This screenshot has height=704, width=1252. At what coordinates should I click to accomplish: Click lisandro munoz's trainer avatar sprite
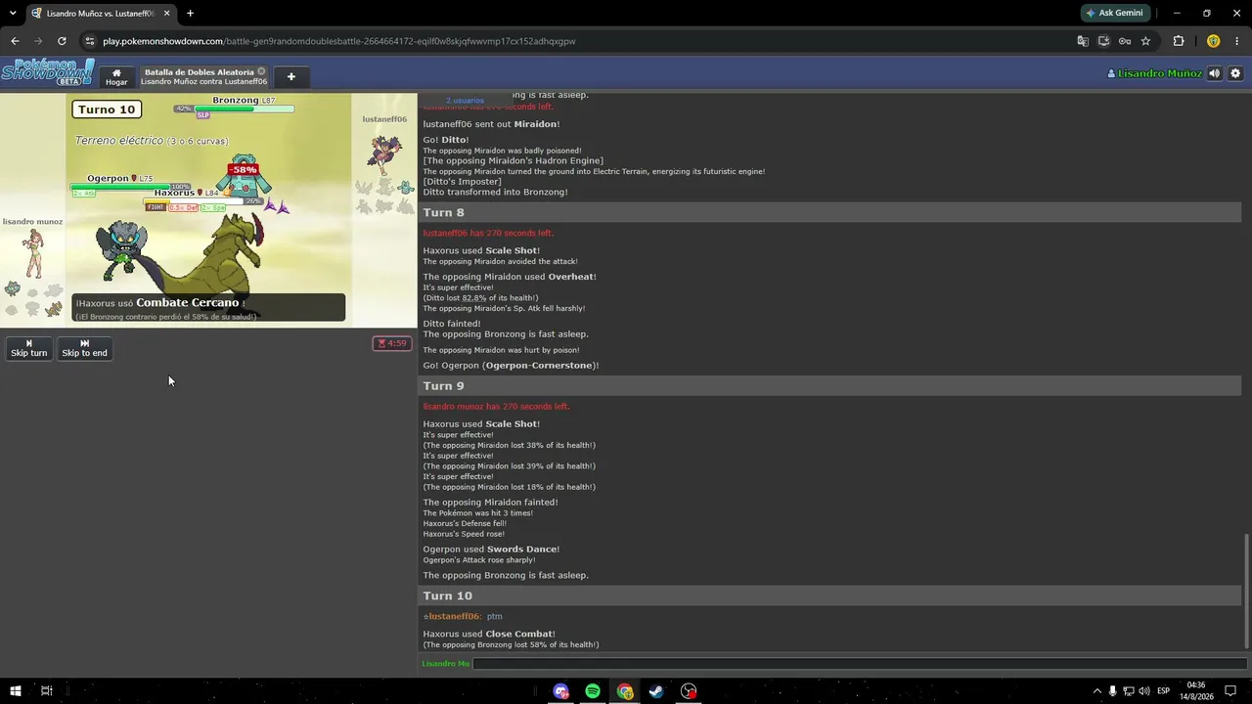(33, 254)
